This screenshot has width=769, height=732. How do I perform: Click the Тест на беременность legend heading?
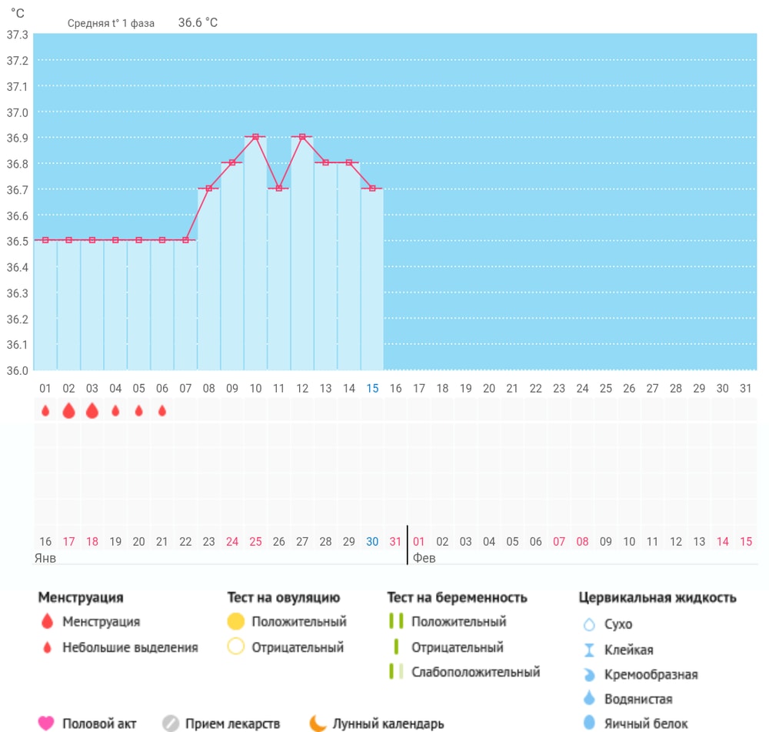coord(457,597)
